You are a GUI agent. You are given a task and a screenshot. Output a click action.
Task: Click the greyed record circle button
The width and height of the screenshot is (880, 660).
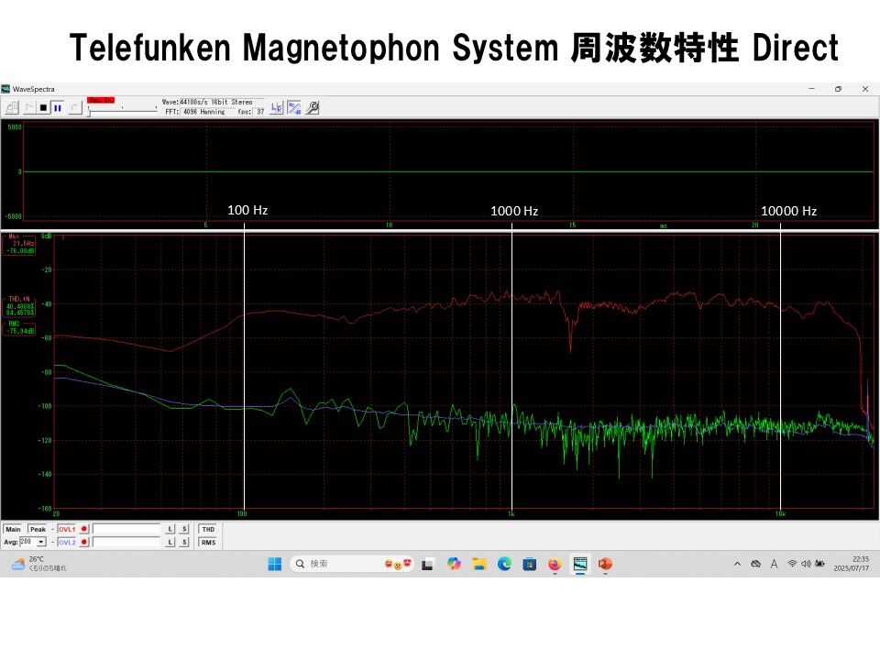[74, 107]
